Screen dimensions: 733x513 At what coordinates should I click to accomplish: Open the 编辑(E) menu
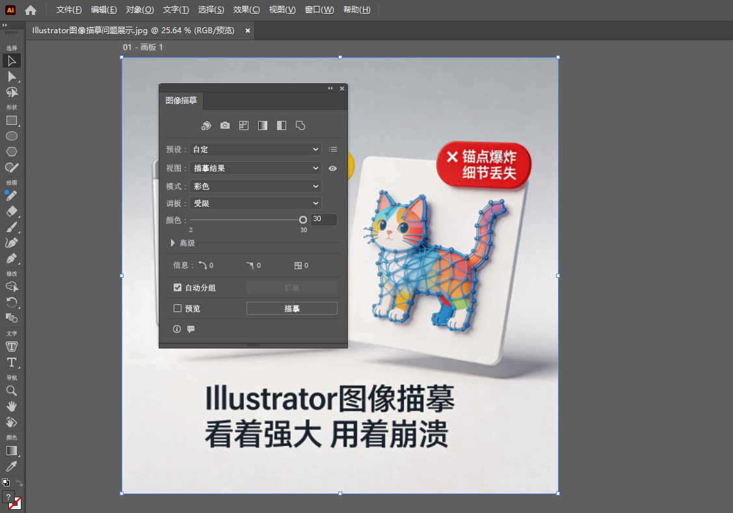tap(104, 10)
